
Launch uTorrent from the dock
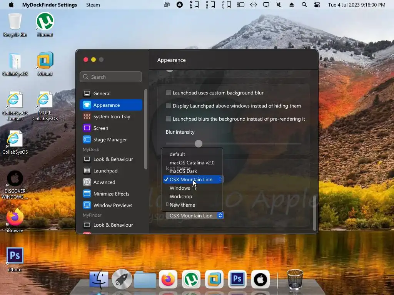point(191,279)
